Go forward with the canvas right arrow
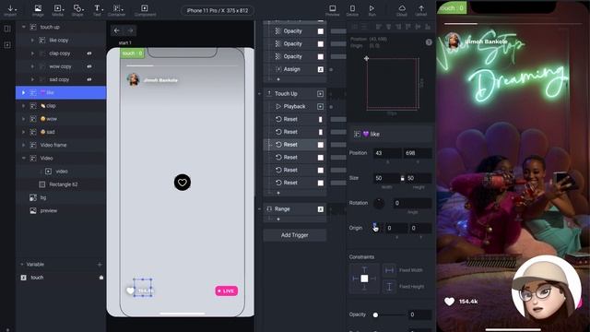590x332 pixels. pos(131,30)
